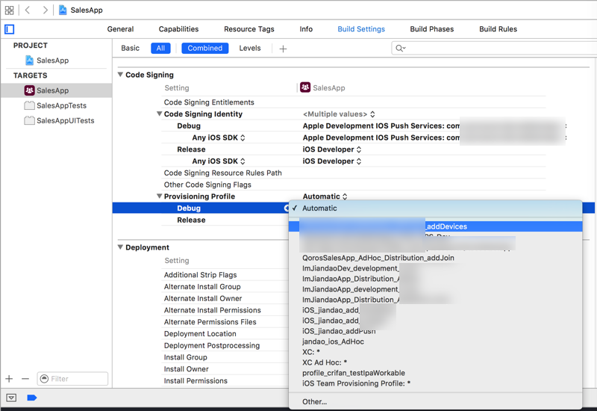This screenshot has height=411, width=597.
Task: Collapse Provisioning Profile row
Action: click(x=159, y=196)
